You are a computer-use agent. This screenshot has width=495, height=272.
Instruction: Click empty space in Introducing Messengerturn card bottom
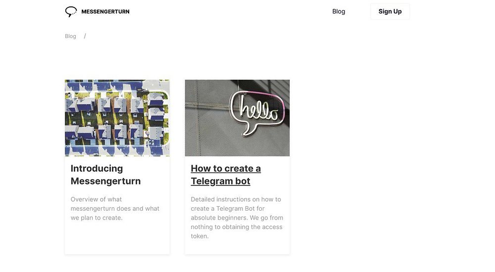point(117,239)
